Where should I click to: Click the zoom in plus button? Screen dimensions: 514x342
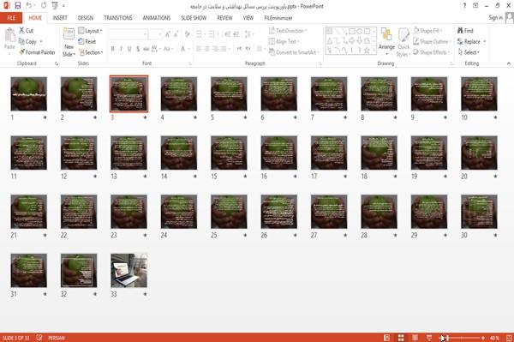point(483,338)
